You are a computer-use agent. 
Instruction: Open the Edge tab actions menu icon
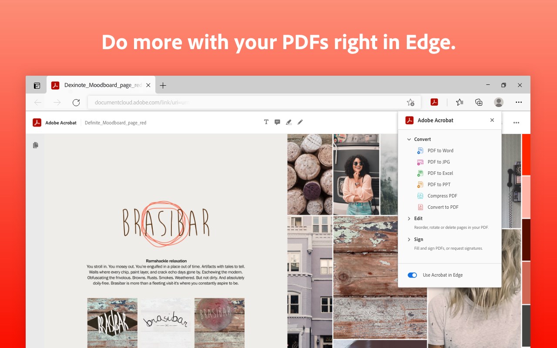(37, 86)
